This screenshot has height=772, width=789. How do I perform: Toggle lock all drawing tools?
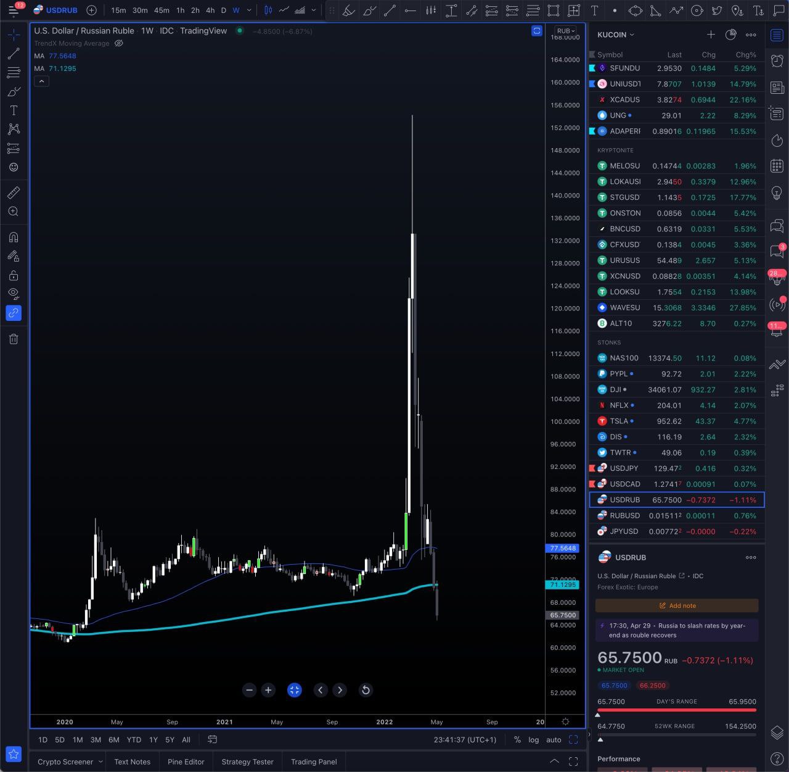coord(14,275)
